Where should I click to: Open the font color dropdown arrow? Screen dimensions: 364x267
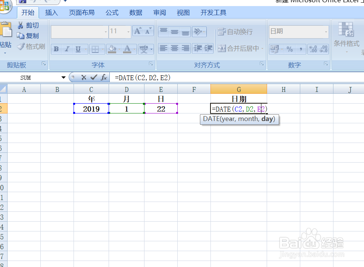pos(134,49)
